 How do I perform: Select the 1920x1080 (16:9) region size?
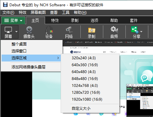[x=90, y=99]
